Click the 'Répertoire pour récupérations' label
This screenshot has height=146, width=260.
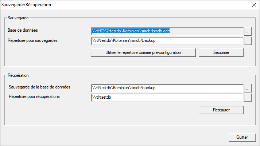pyautogui.click(x=34, y=97)
